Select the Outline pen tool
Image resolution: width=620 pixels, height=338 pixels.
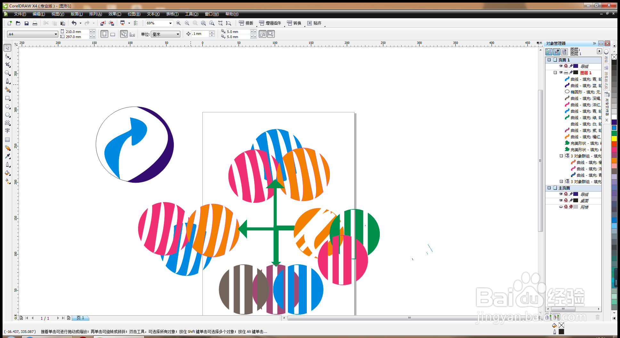(8, 165)
